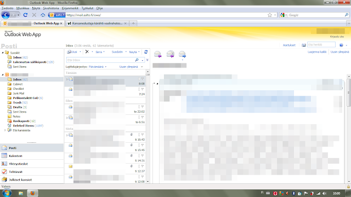Open the address book icon

point(303,45)
